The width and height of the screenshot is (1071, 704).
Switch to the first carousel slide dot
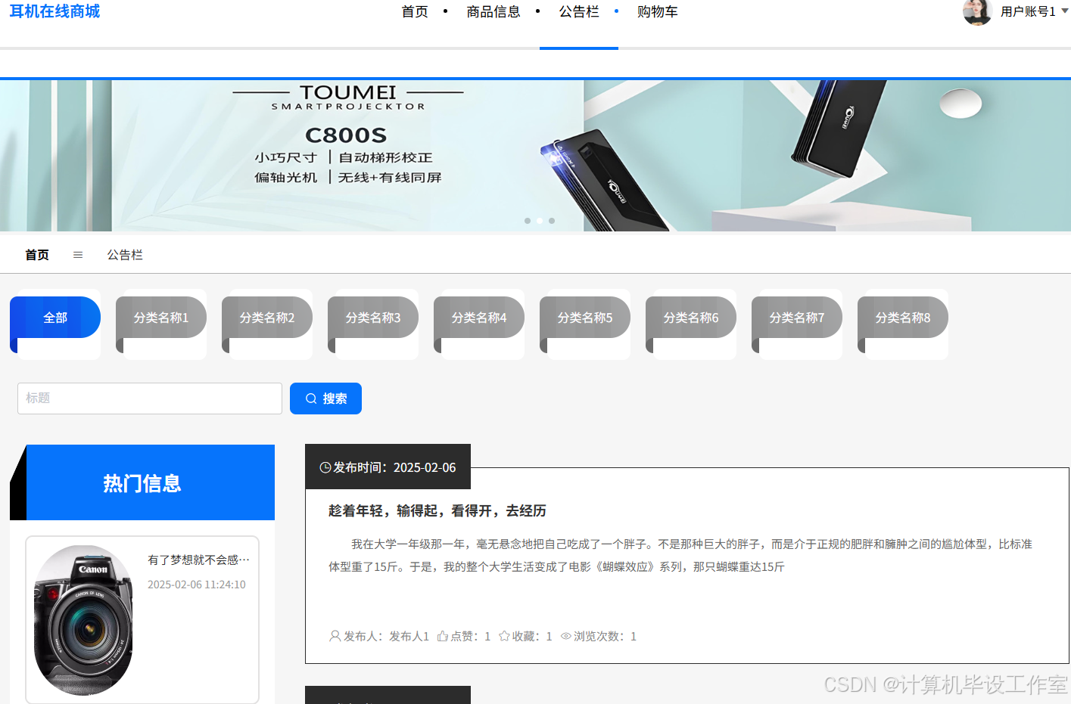(528, 221)
